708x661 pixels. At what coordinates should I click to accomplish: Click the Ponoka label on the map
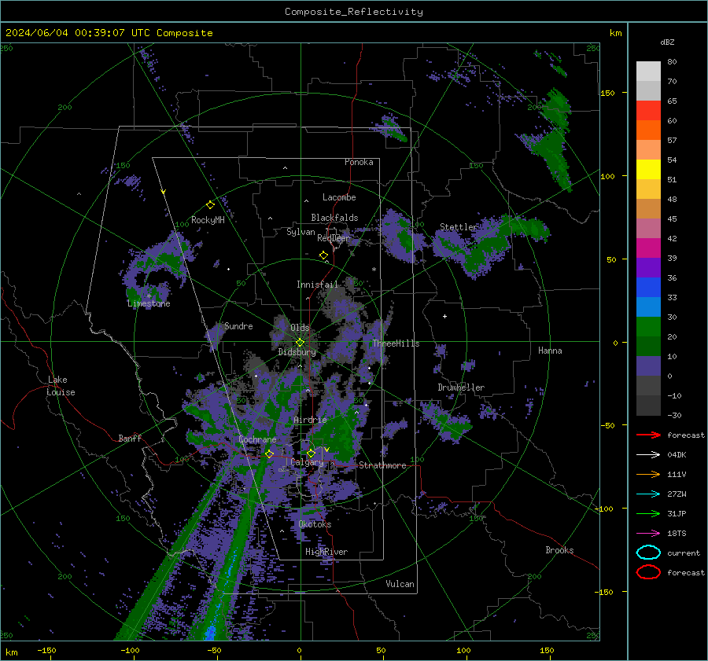click(359, 162)
